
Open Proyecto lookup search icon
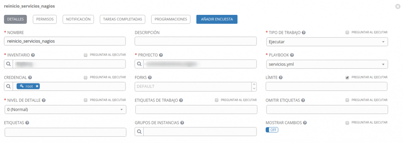click(139, 64)
